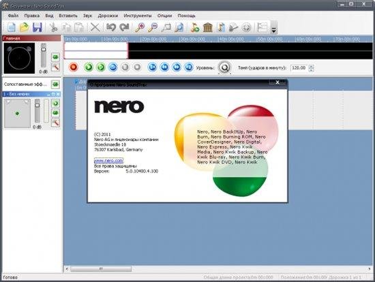
Task: Paste from the clipboard icon in toolbar
Action: [x=79, y=27]
